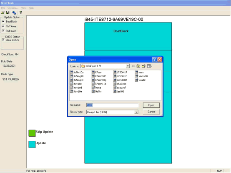
Task: Select the k7sem11b file icon
Action: (93, 84)
